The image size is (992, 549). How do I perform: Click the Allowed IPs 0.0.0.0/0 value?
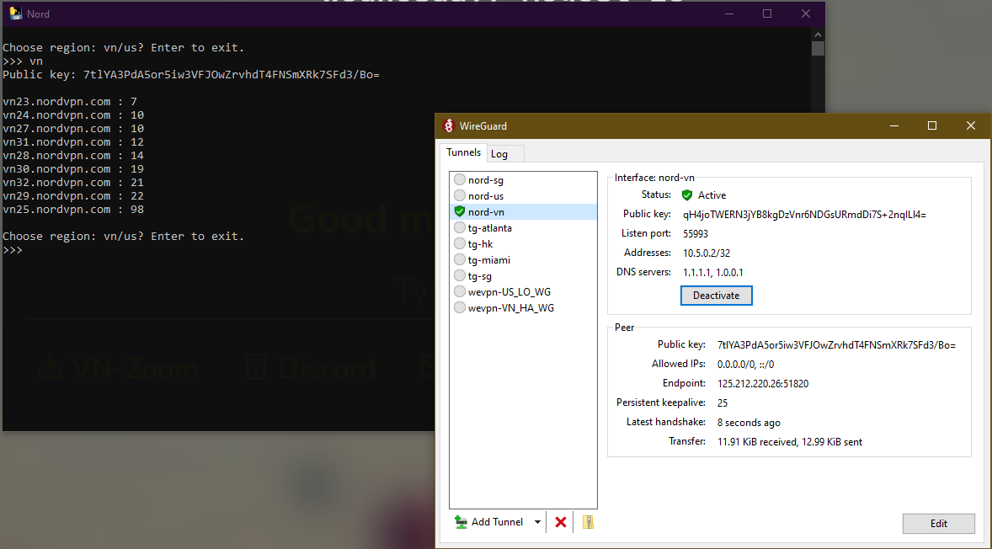point(745,365)
